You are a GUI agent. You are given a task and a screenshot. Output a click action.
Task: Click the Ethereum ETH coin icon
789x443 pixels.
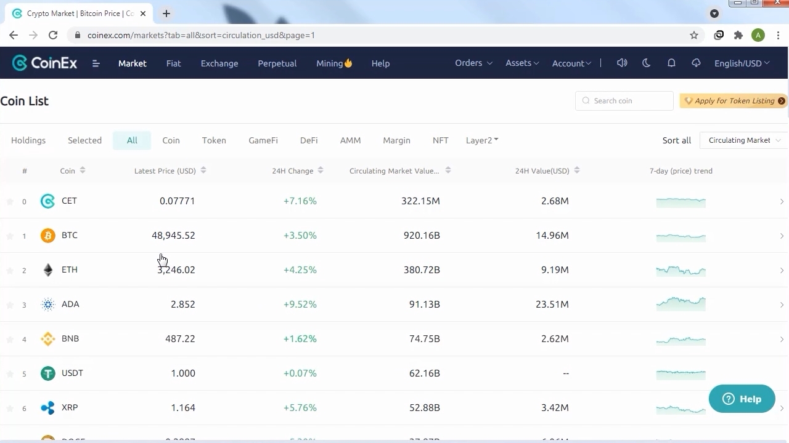pos(47,270)
